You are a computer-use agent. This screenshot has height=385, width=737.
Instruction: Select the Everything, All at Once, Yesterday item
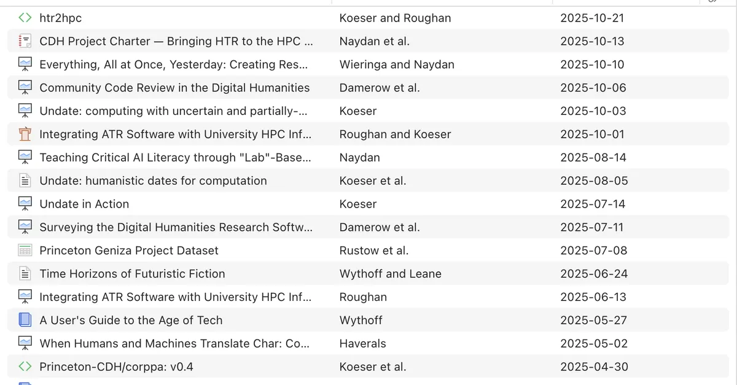click(x=173, y=64)
